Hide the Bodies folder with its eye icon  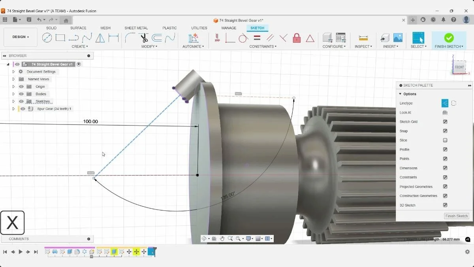21,94
